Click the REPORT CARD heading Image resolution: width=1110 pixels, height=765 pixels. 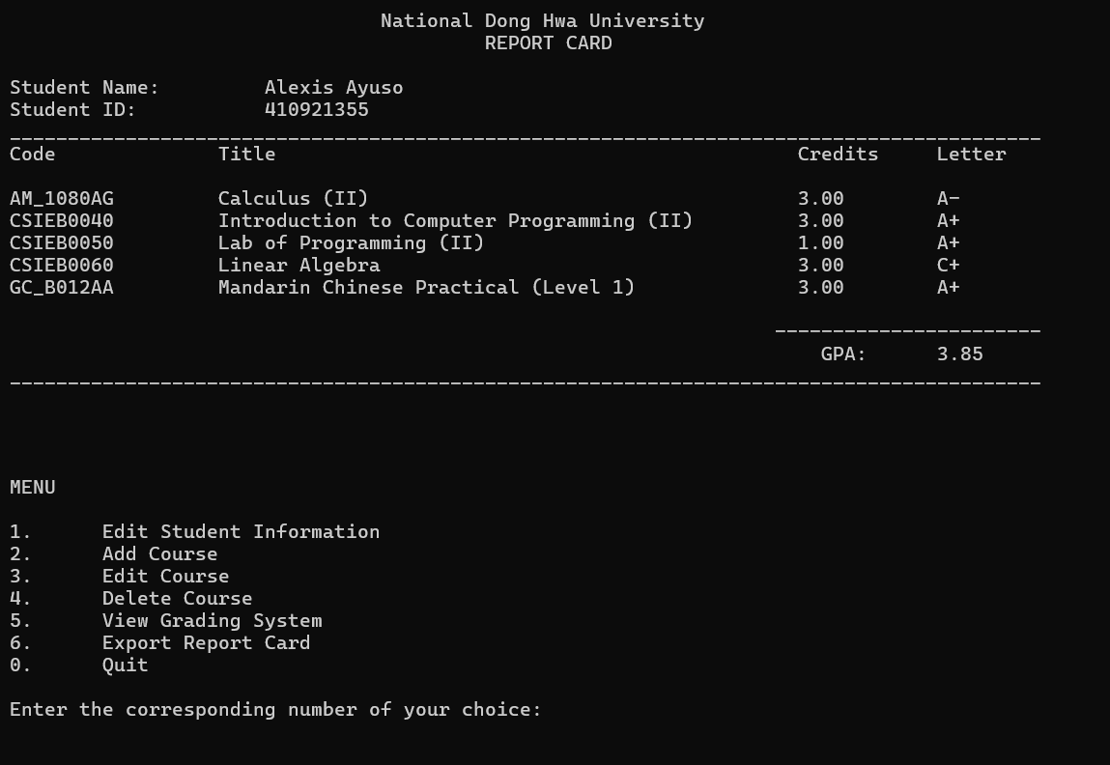[548, 42]
